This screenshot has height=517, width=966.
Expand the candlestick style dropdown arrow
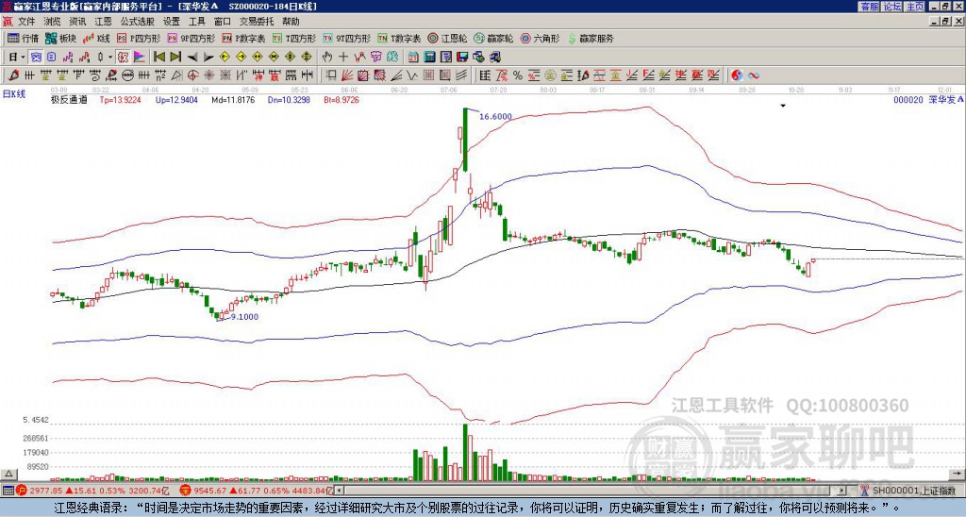[110, 58]
